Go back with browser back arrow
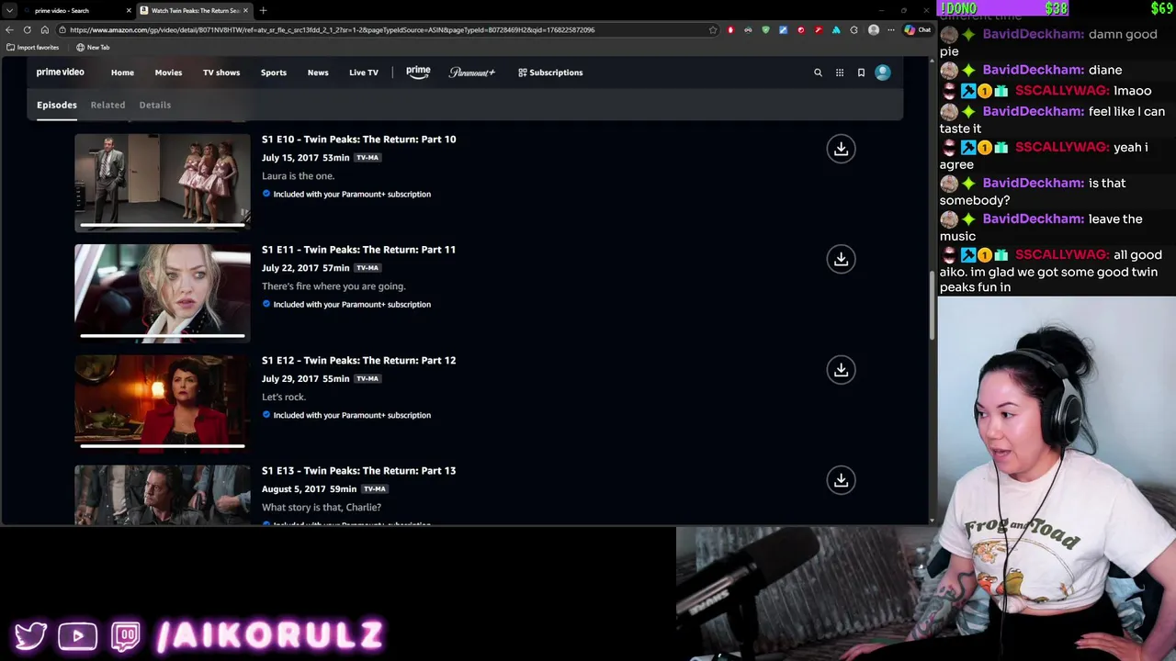Viewport: 1176px width, 661px height. pos(9,29)
